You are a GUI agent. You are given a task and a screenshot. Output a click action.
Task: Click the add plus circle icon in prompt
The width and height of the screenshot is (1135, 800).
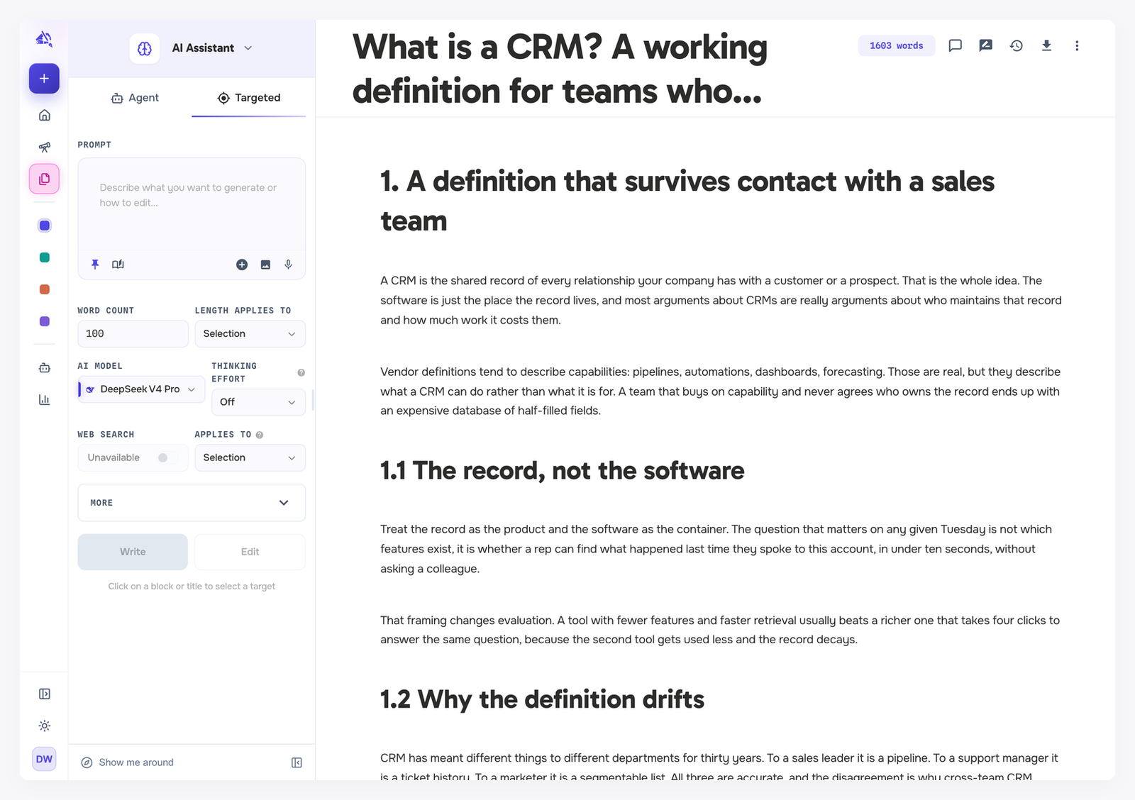[242, 265]
